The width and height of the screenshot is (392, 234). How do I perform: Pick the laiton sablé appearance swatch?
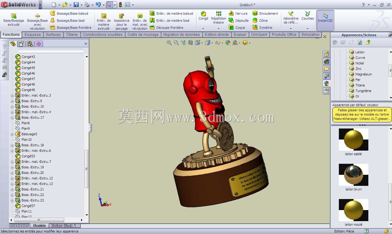pyautogui.click(x=353, y=140)
